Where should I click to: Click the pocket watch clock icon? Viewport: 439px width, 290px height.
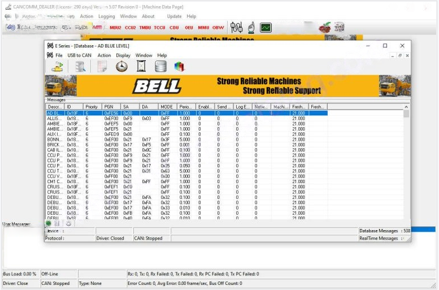pyautogui.click(x=122, y=67)
